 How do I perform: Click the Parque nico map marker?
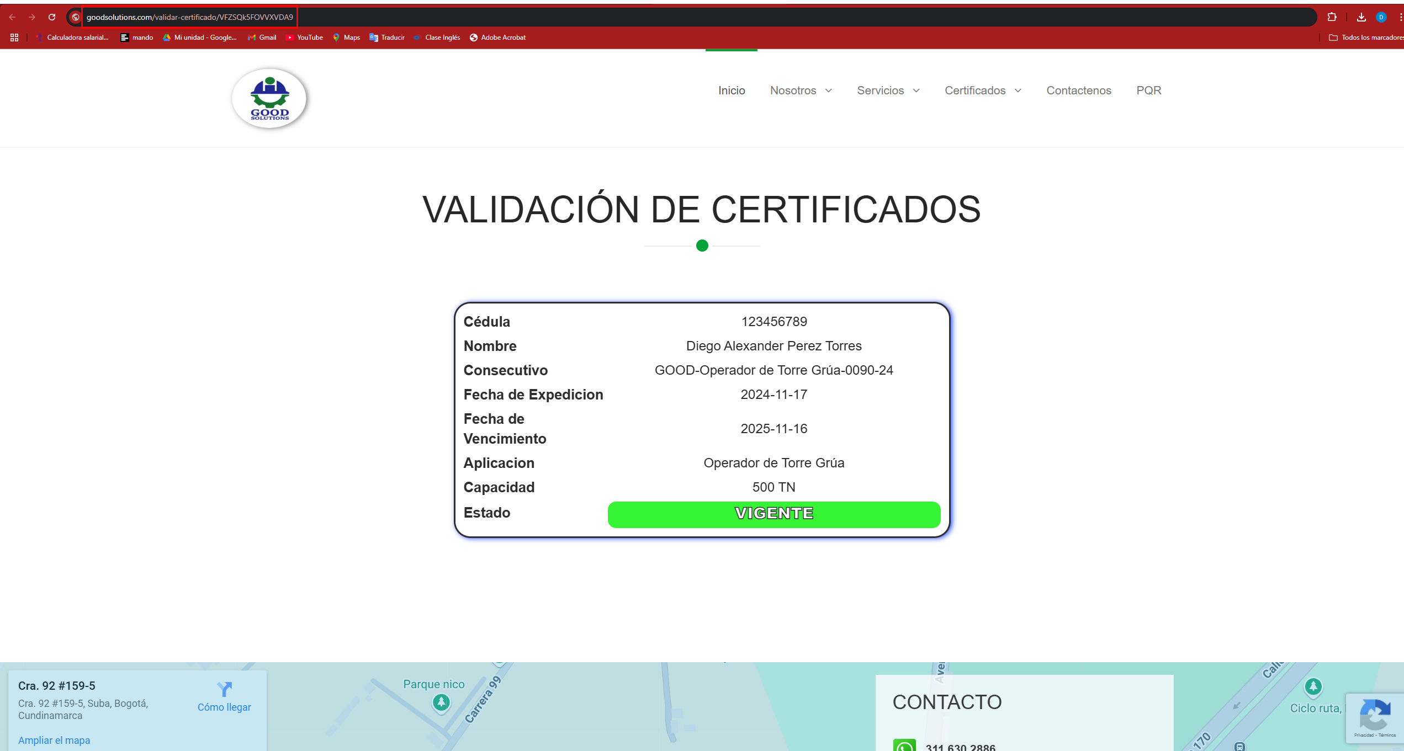(441, 702)
